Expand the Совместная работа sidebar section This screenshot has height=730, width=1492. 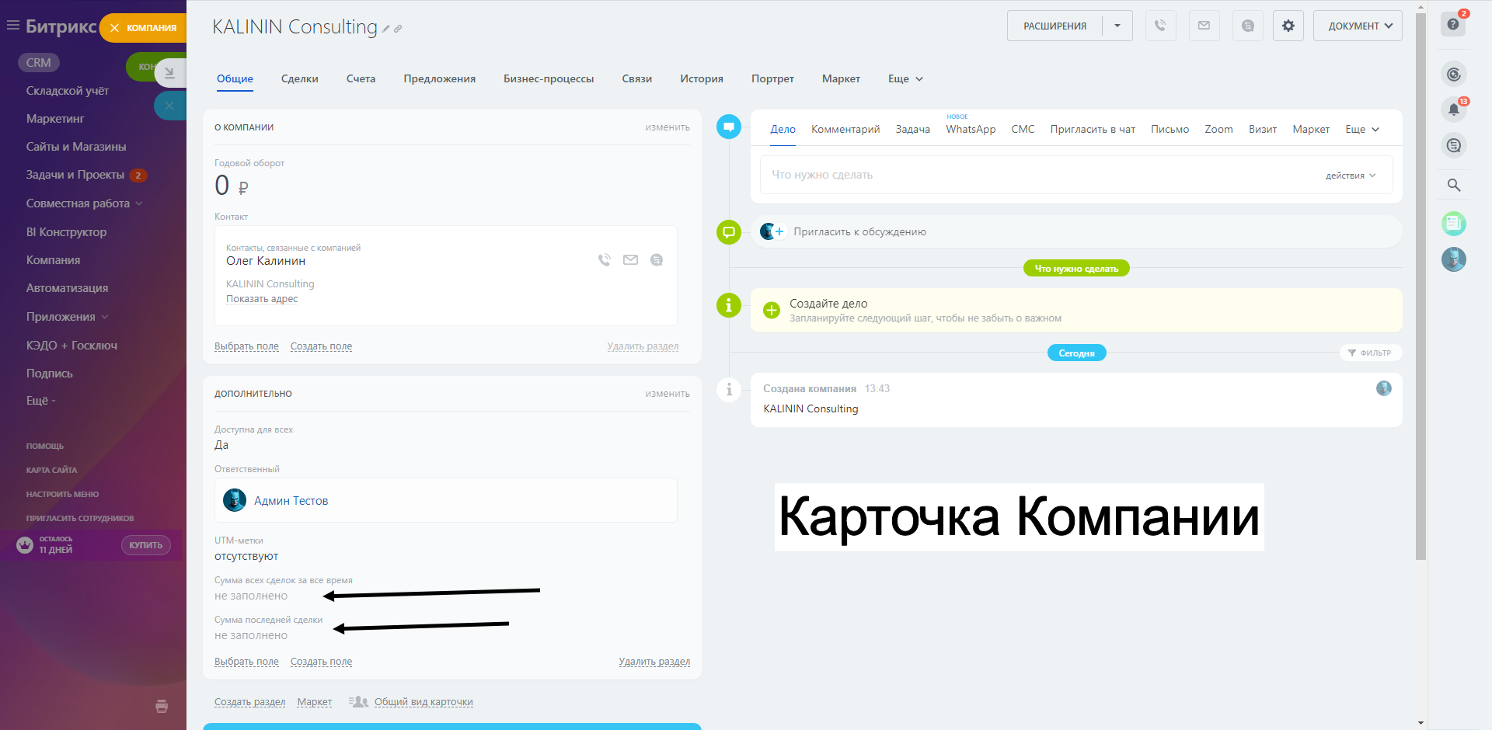pyautogui.click(x=84, y=203)
